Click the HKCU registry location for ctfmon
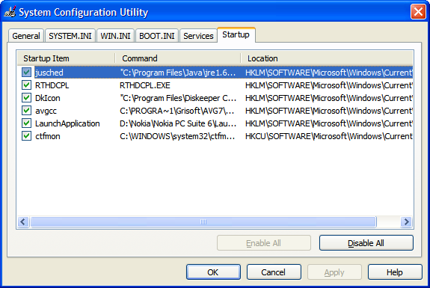Screen dimensions: 430x288 click(x=329, y=136)
